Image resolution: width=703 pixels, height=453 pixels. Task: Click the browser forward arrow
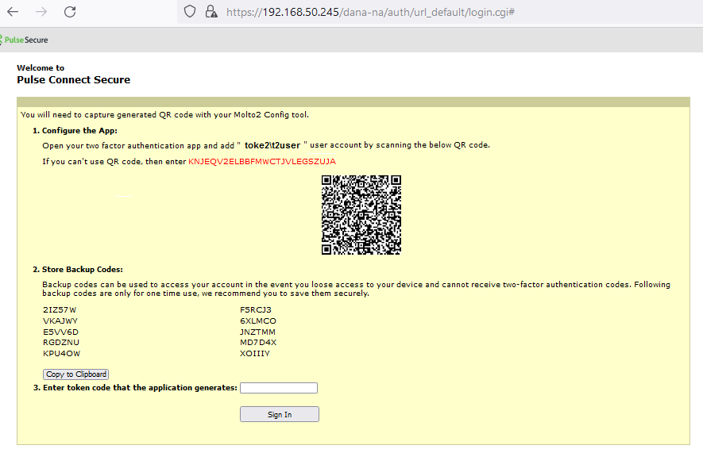(41, 12)
